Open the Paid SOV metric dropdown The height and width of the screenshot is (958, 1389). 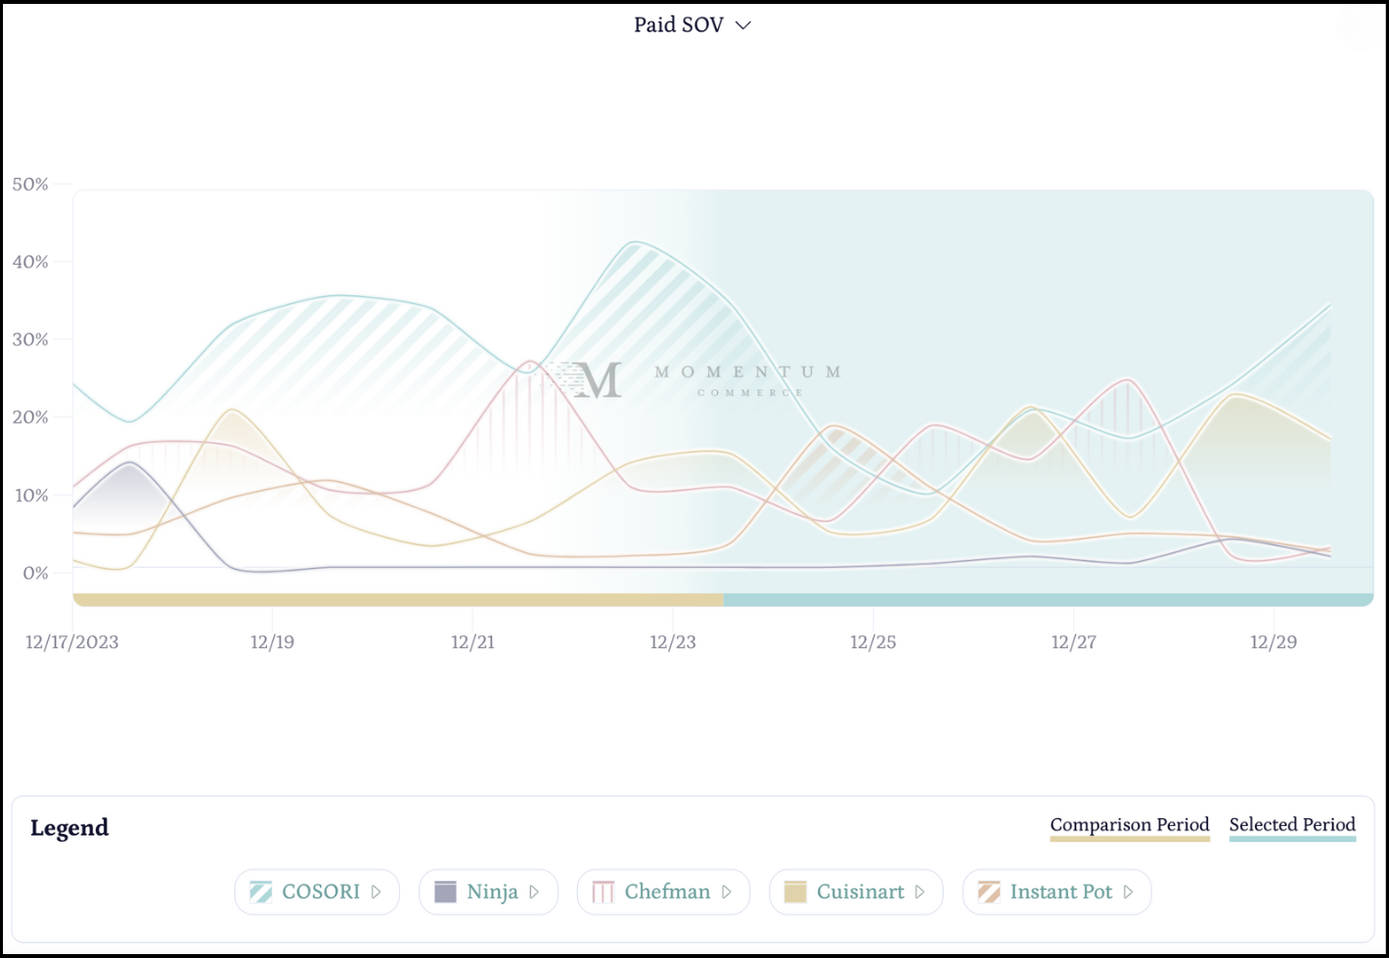[692, 25]
